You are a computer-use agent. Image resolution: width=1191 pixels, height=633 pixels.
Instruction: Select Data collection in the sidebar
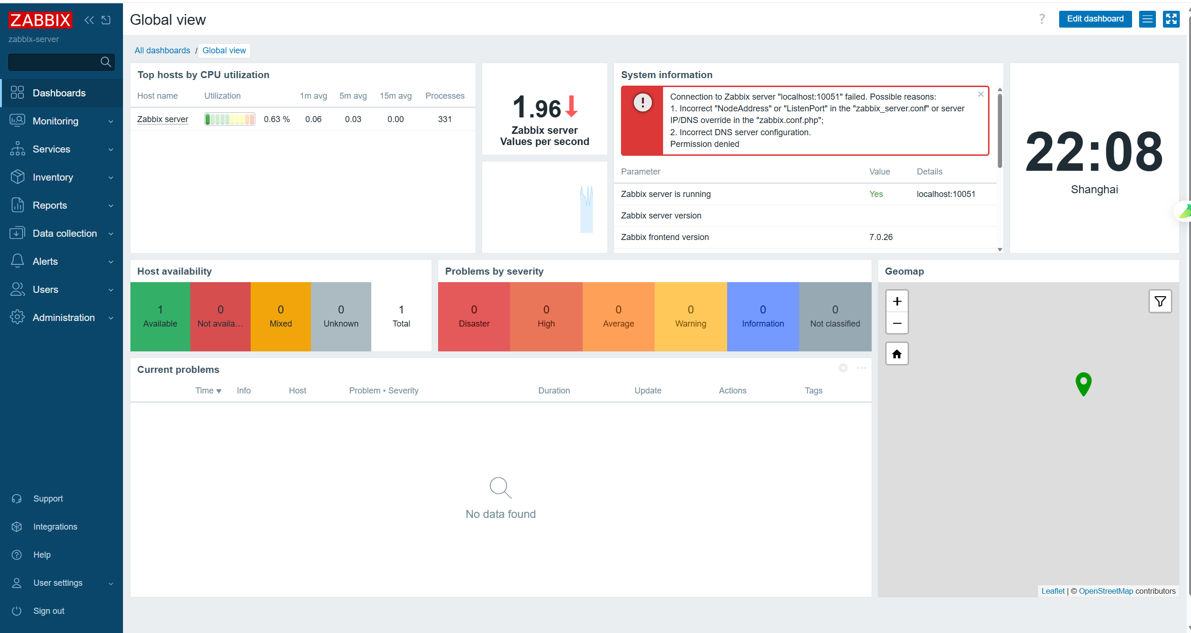click(62, 233)
